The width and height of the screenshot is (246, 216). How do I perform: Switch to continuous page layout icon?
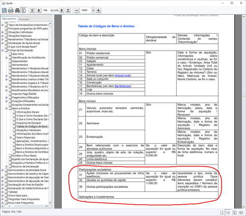tap(228, 213)
